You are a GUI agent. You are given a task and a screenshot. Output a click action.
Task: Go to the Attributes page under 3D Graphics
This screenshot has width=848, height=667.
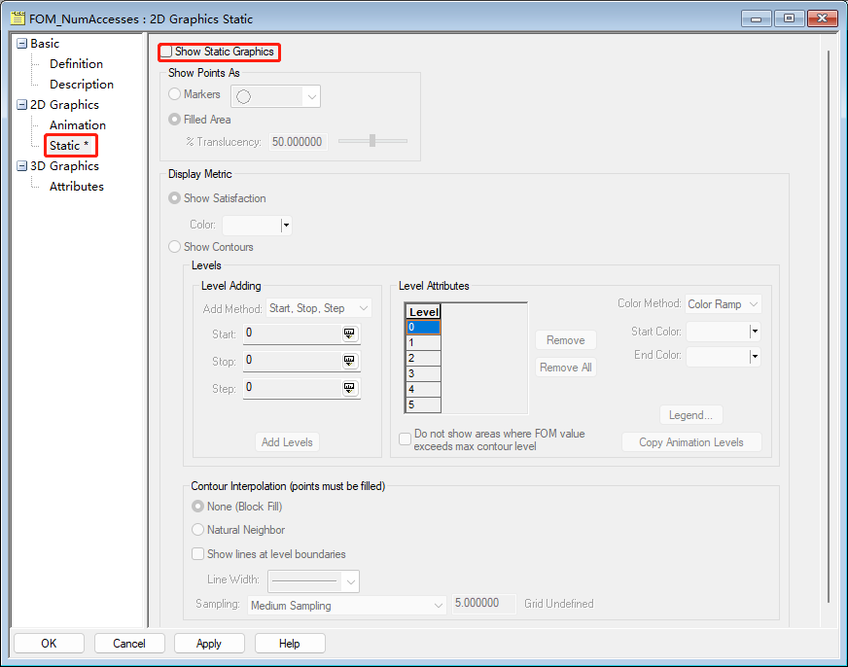(x=77, y=187)
